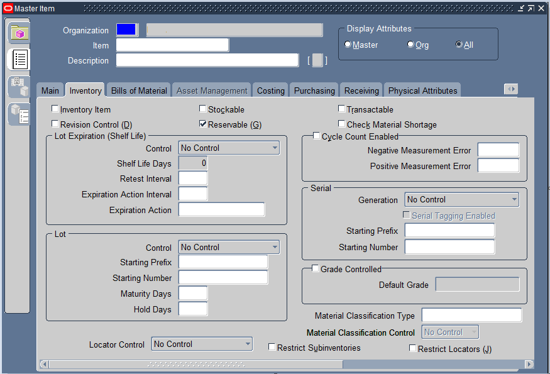The width and height of the screenshot is (550, 374).
Task: Uncheck the Reservable option
Action: [203, 124]
